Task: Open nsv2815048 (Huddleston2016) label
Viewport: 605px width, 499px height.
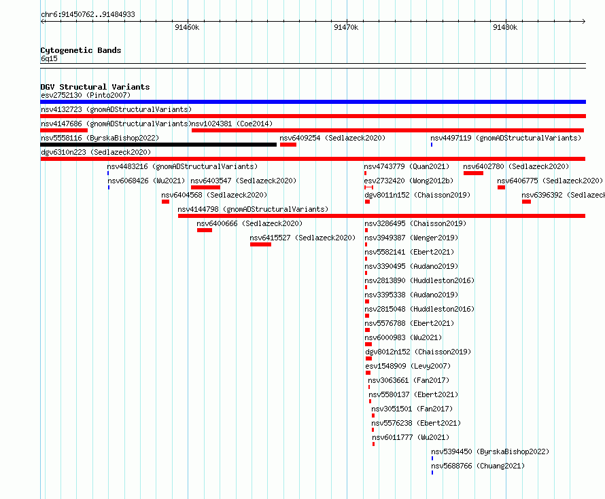Action: tap(419, 309)
